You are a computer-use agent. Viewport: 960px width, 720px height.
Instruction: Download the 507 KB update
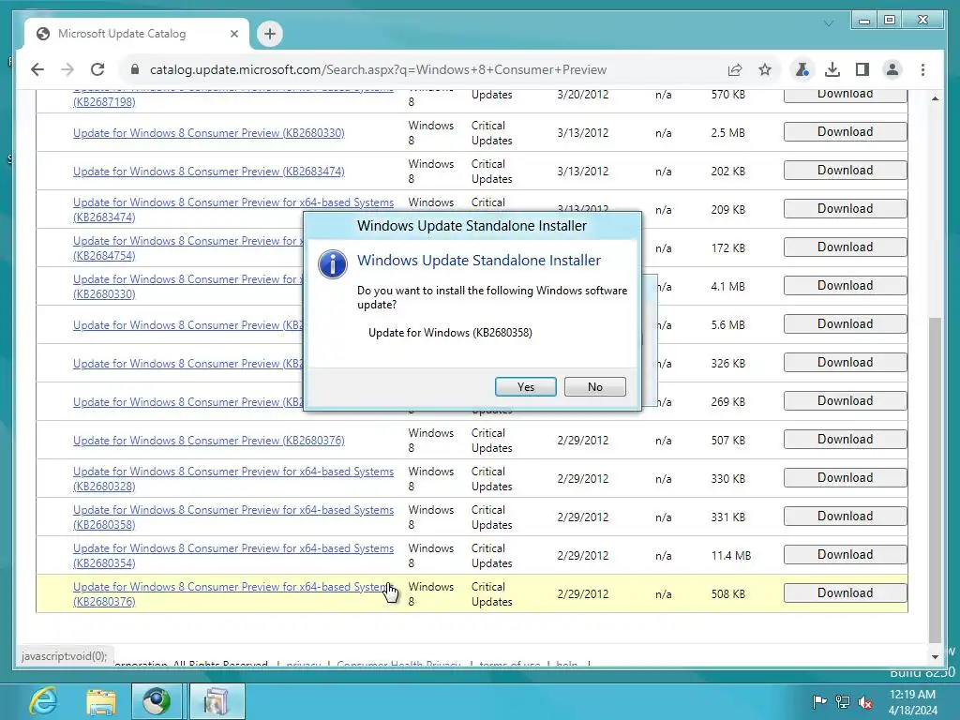845,440
